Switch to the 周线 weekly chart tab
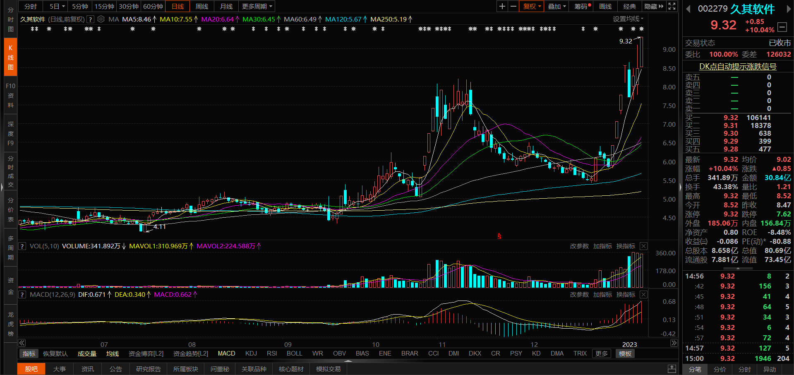794x375 pixels. point(202,6)
